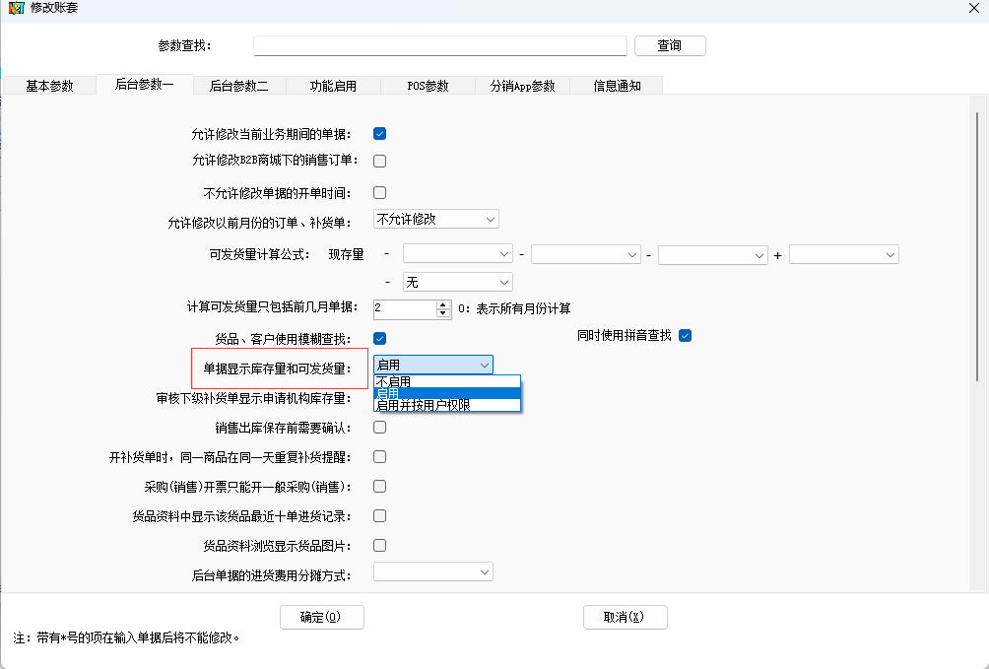Click the 现存量 formula text
The width and height of the screenshot is (989, 669).
point(347,254)
